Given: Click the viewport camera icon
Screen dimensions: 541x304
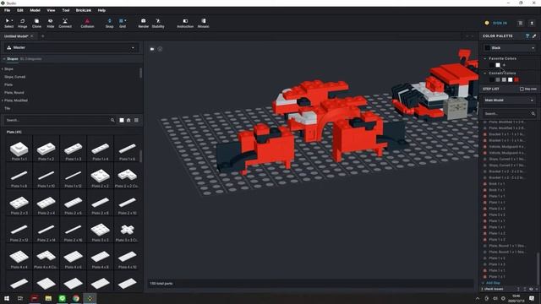Looking at the screenshot, I should pyautogui.click(x=152, y=49).
